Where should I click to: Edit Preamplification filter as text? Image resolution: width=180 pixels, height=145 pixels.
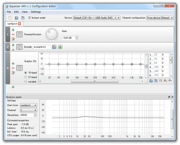point(13,39)
